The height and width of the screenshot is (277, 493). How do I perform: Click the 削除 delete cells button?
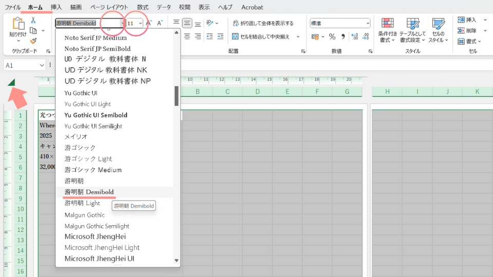(467, 30)
